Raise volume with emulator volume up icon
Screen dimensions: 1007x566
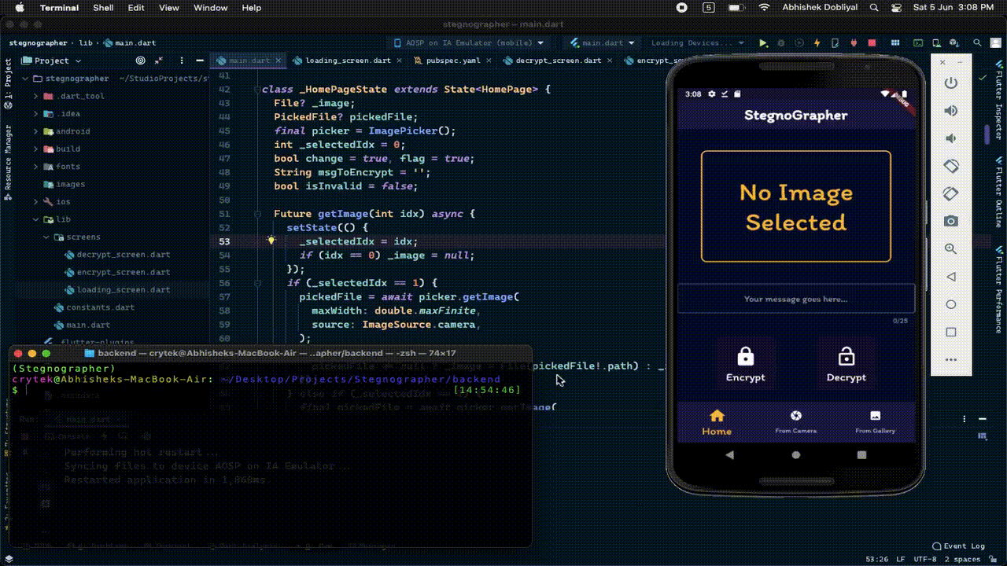pyautogui.click(x=951, y=111)
